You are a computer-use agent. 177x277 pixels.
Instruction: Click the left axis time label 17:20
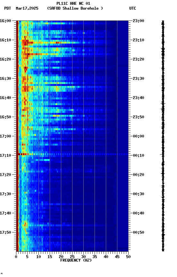[5, 175]
